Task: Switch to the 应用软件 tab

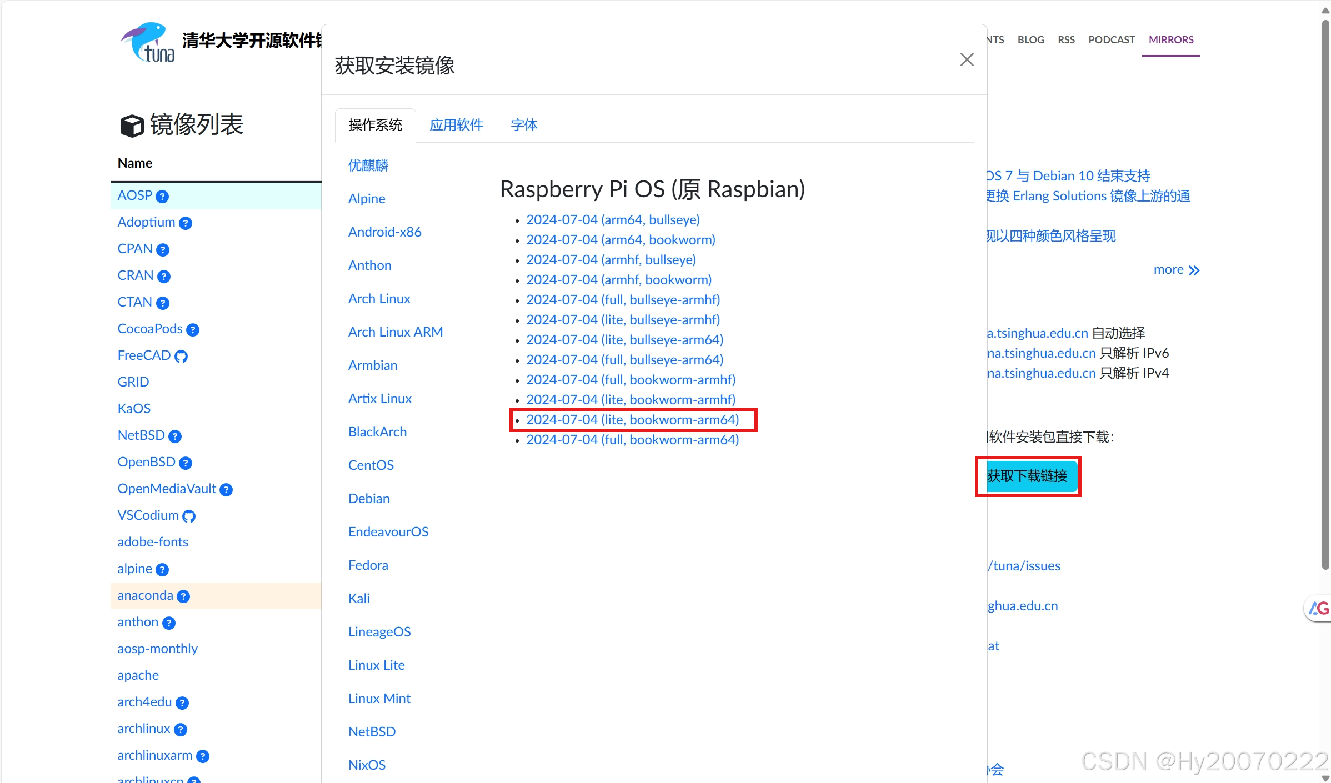Action: (x=456, y=125)
